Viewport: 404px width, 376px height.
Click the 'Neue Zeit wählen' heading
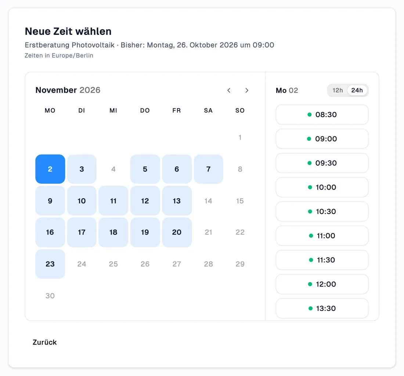pyautogui.click(x=68, y=32)
